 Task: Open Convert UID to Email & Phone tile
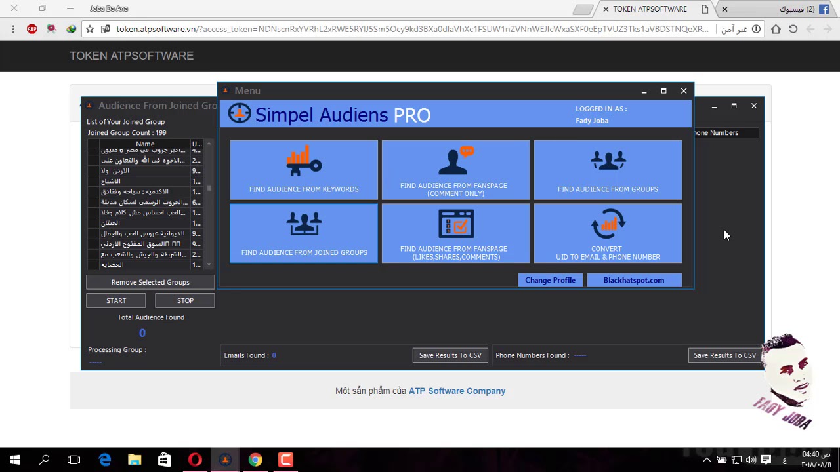point(608,233)
